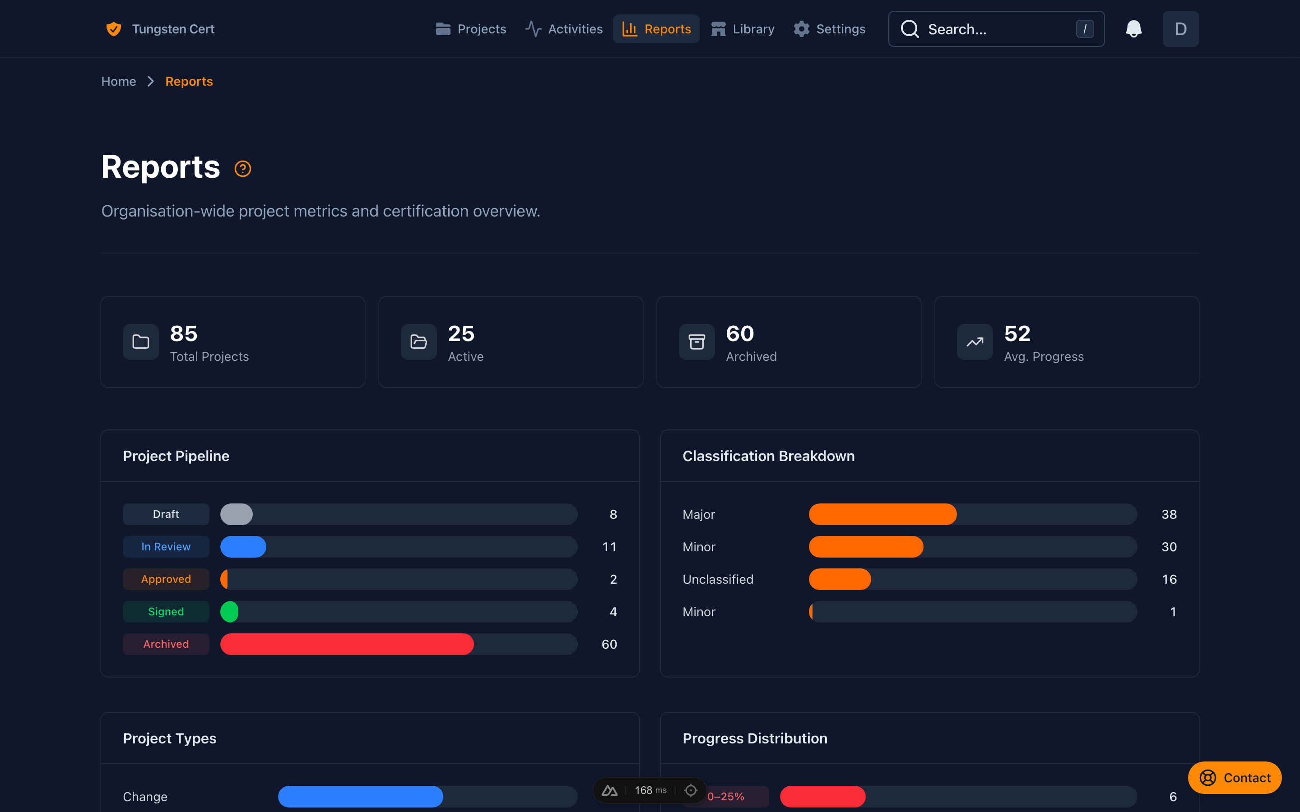Click the Total Projects folder icon
This screenshot has height=812, width=1300.
[x=141, y=341]
